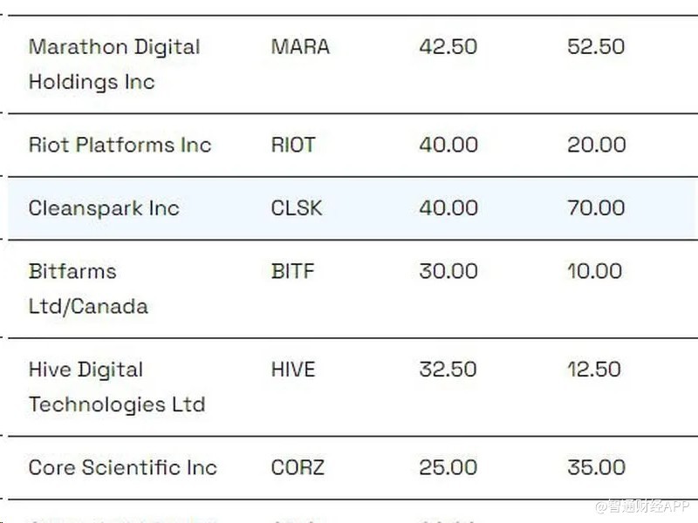The image size is (698, 523).
Task: Select the 12.50 value in Hive row
Action: click(x=594, y=370)
